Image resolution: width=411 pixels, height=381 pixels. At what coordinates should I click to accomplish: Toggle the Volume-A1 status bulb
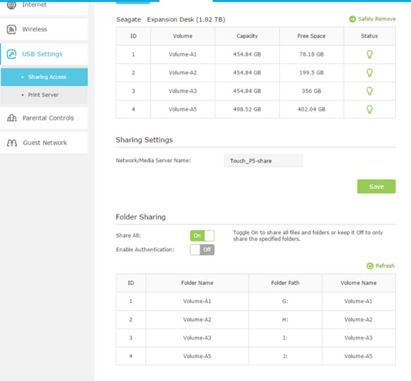(369, 54)
